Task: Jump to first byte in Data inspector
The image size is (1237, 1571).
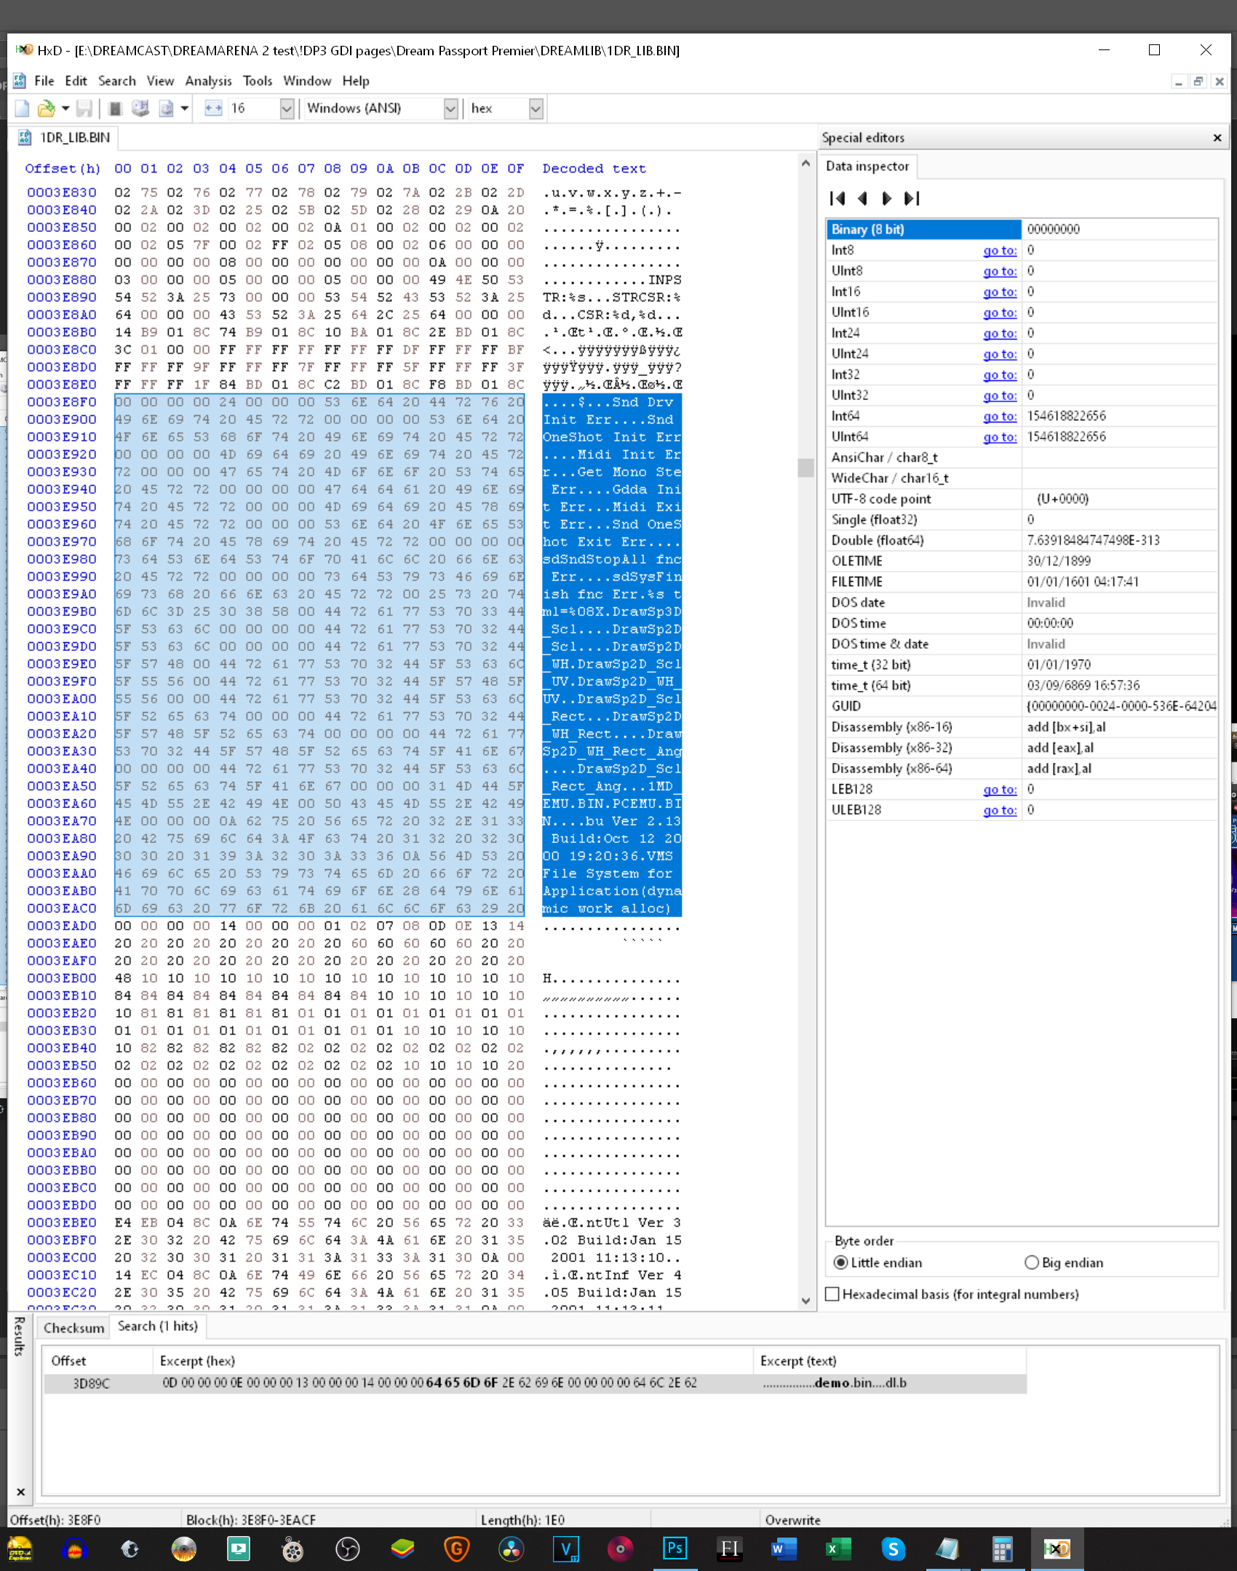Action: (838, 199)
